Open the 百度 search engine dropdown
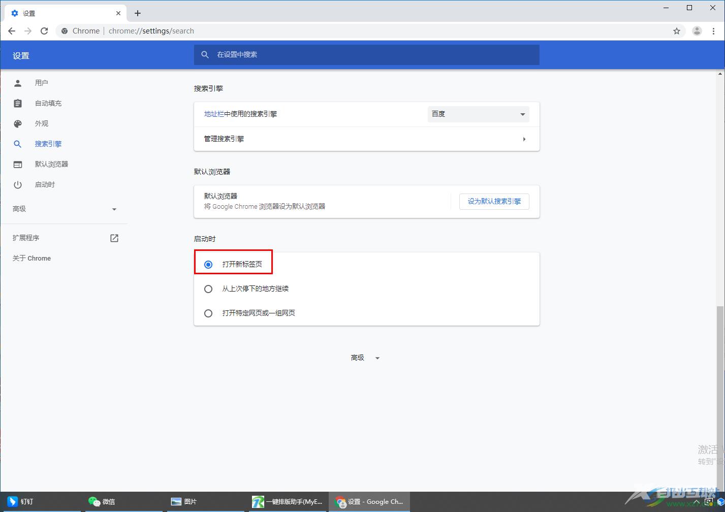This screenshot has width=725, height=512. tap(479, 114)
